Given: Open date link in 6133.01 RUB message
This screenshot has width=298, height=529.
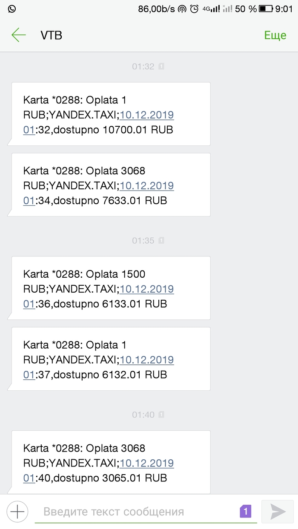Looking at the screenshot, I should coord(146,289).
